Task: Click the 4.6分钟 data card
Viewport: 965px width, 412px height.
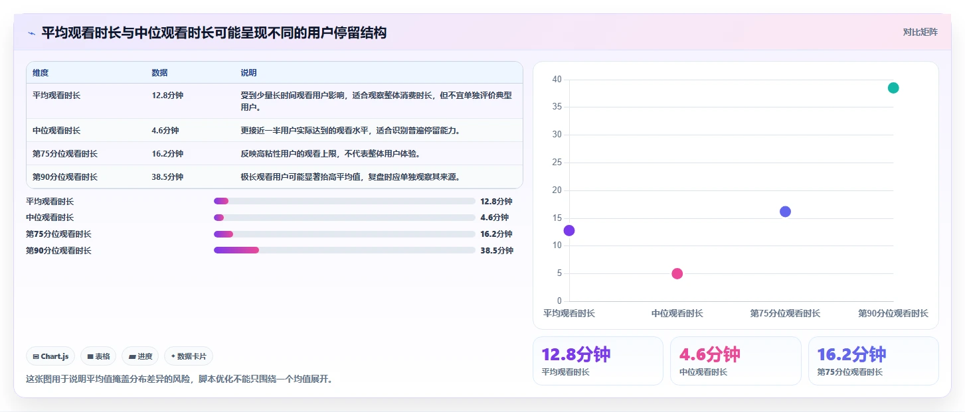Action: pyautogui.click(x=735, y=361)
